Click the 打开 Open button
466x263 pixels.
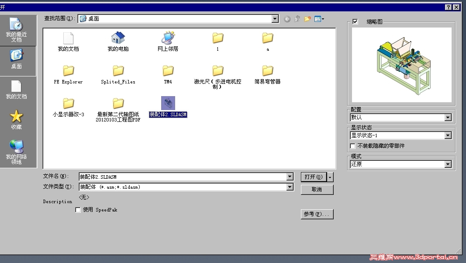pyautogui.click(x=313, y=177)
